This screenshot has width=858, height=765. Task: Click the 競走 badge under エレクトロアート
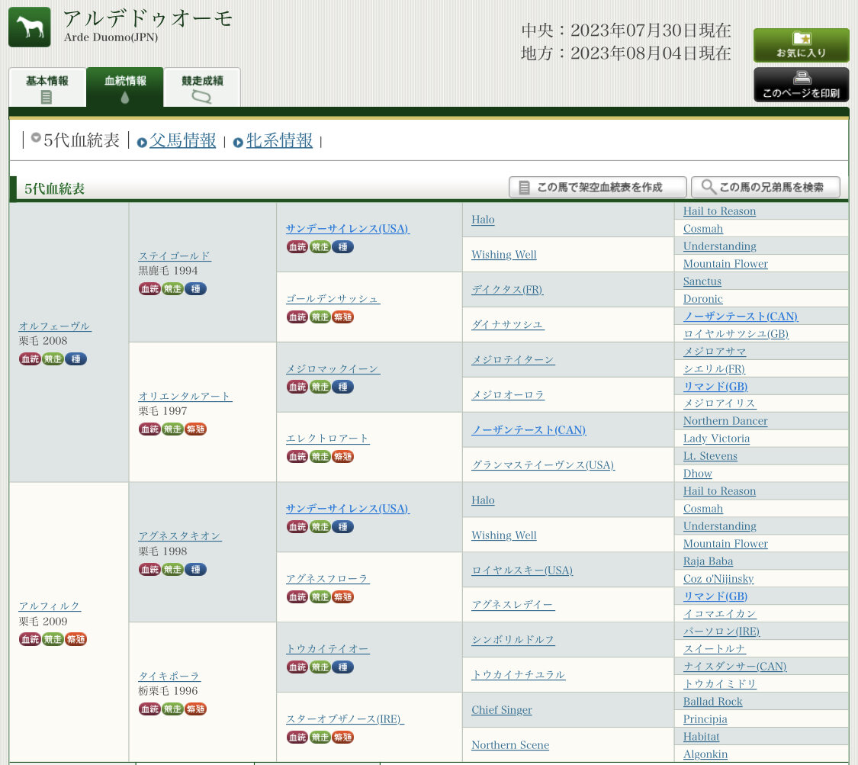tap(320, 457)
